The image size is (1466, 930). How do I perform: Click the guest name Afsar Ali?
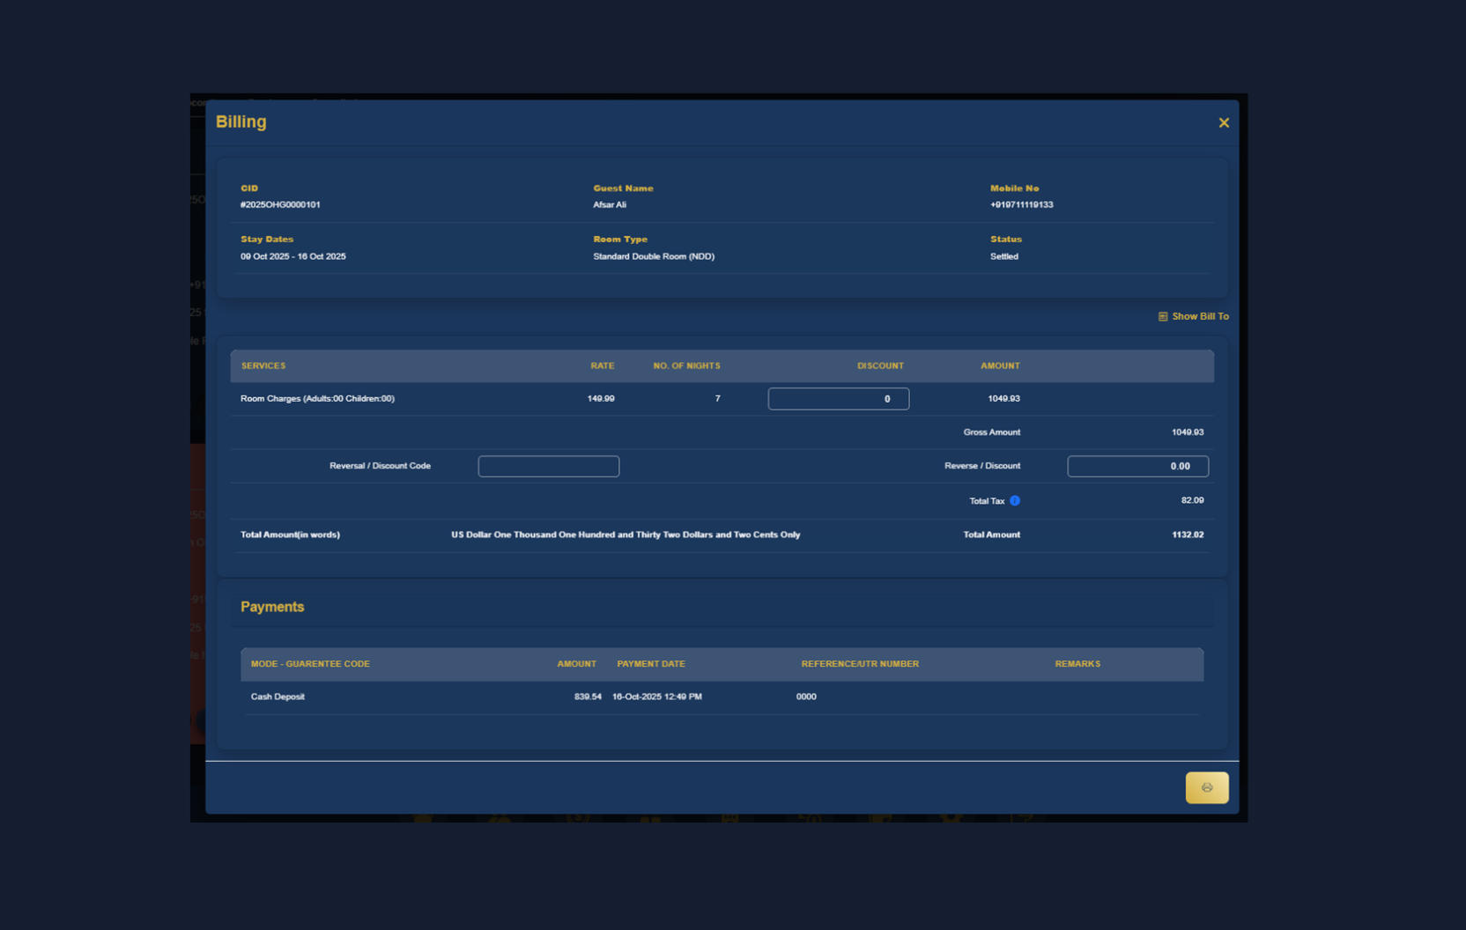610,204
